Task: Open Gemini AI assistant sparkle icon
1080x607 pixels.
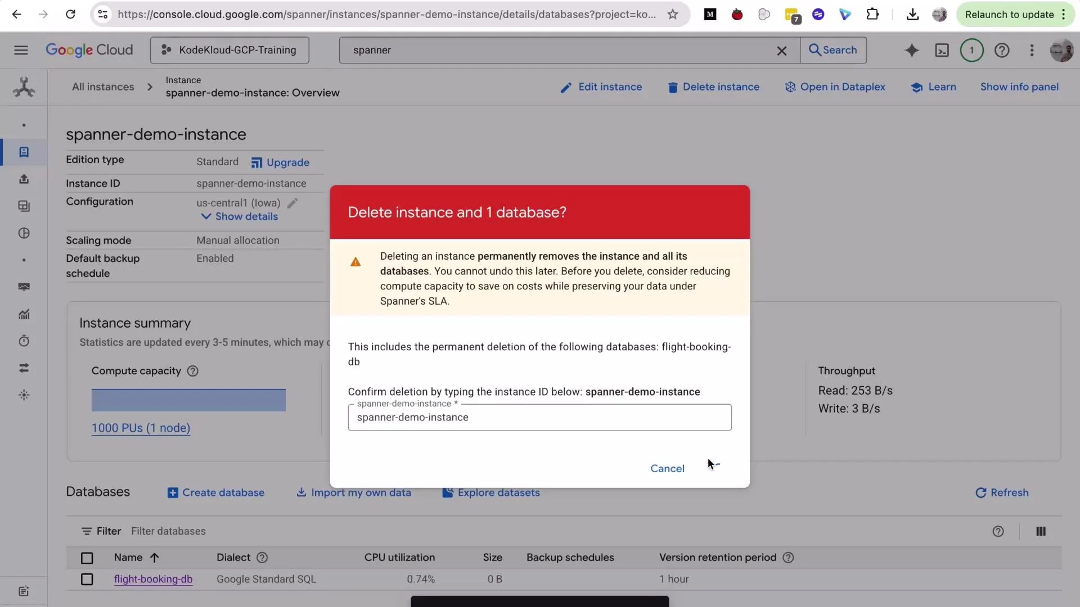Action: click(912, 50)
